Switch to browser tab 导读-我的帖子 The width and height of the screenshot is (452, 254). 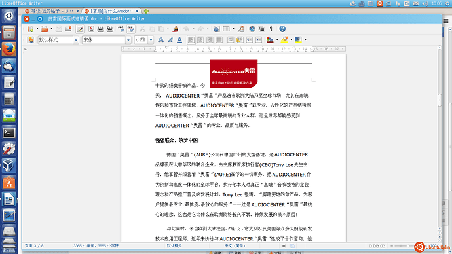click(52, 11)
